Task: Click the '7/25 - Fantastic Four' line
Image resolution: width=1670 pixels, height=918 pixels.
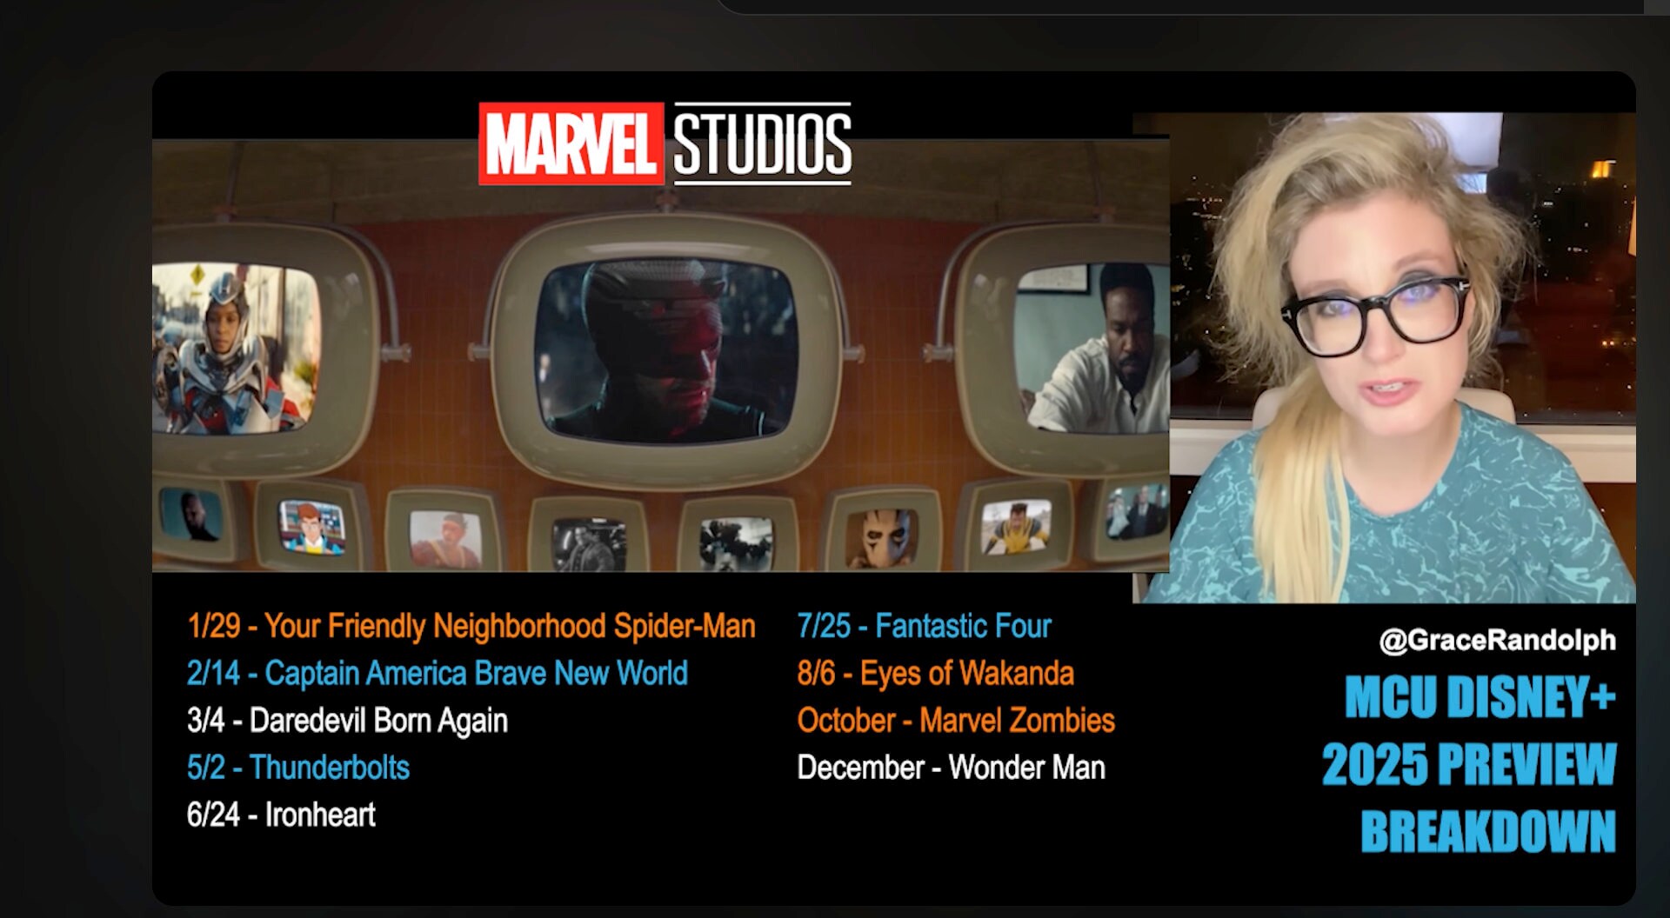Action: point(924,626)
